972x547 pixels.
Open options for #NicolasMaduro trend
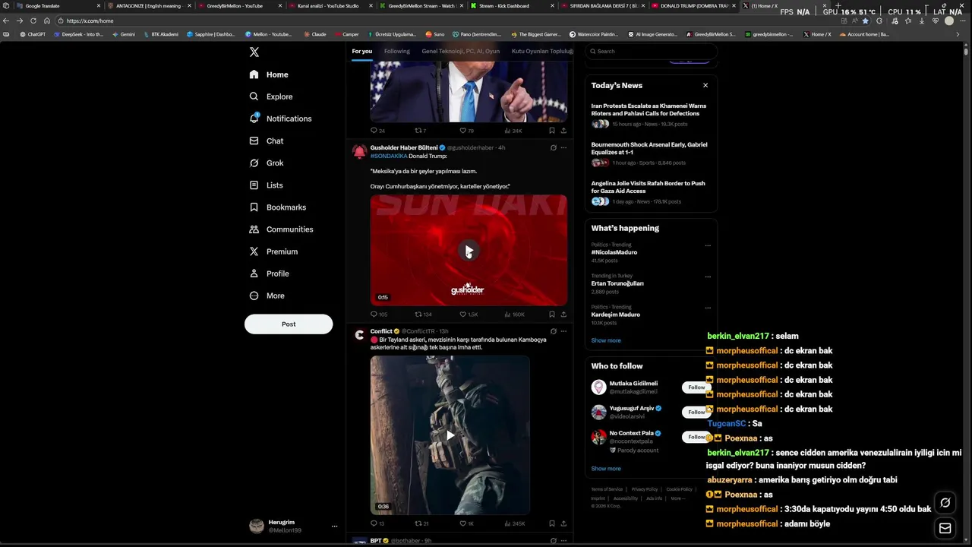coord(708,245)
